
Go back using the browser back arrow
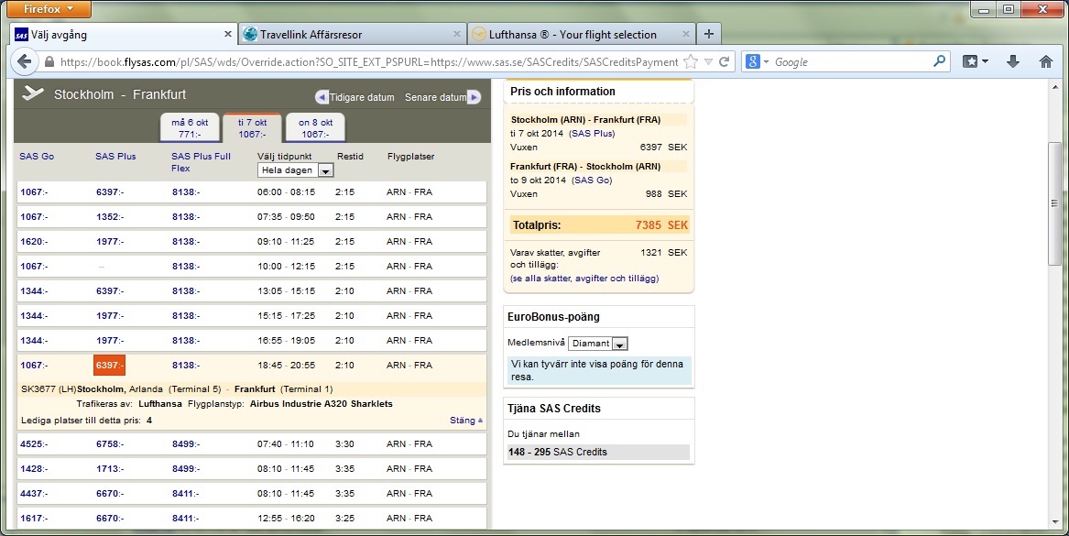tap(25, 61)
